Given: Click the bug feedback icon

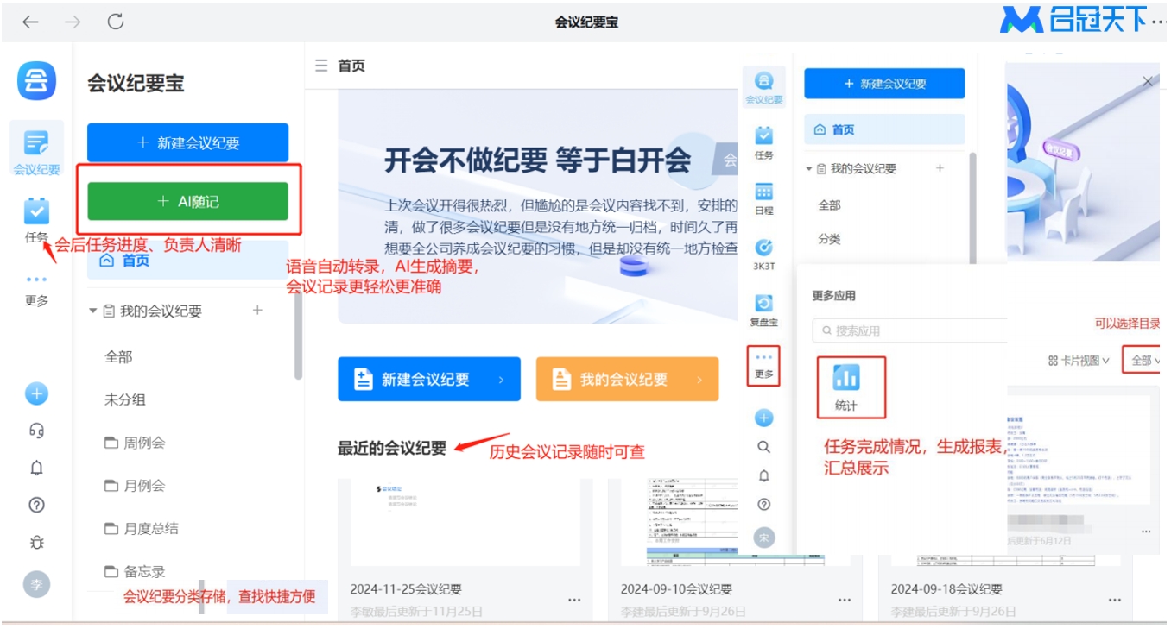Looking at the screenshot, I should (x=36, y=543).
